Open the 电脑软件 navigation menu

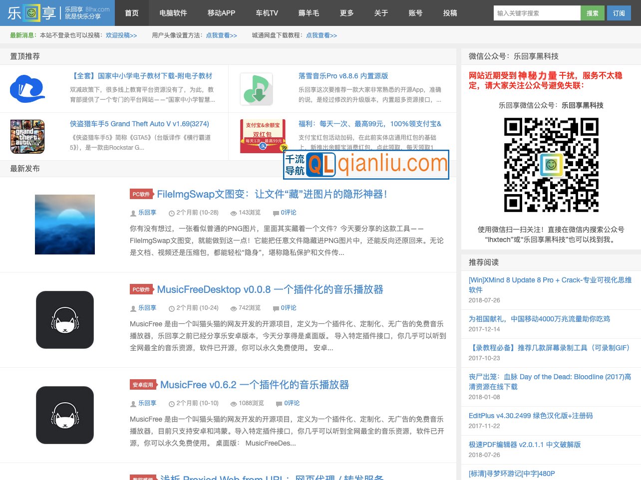(173, 13)
